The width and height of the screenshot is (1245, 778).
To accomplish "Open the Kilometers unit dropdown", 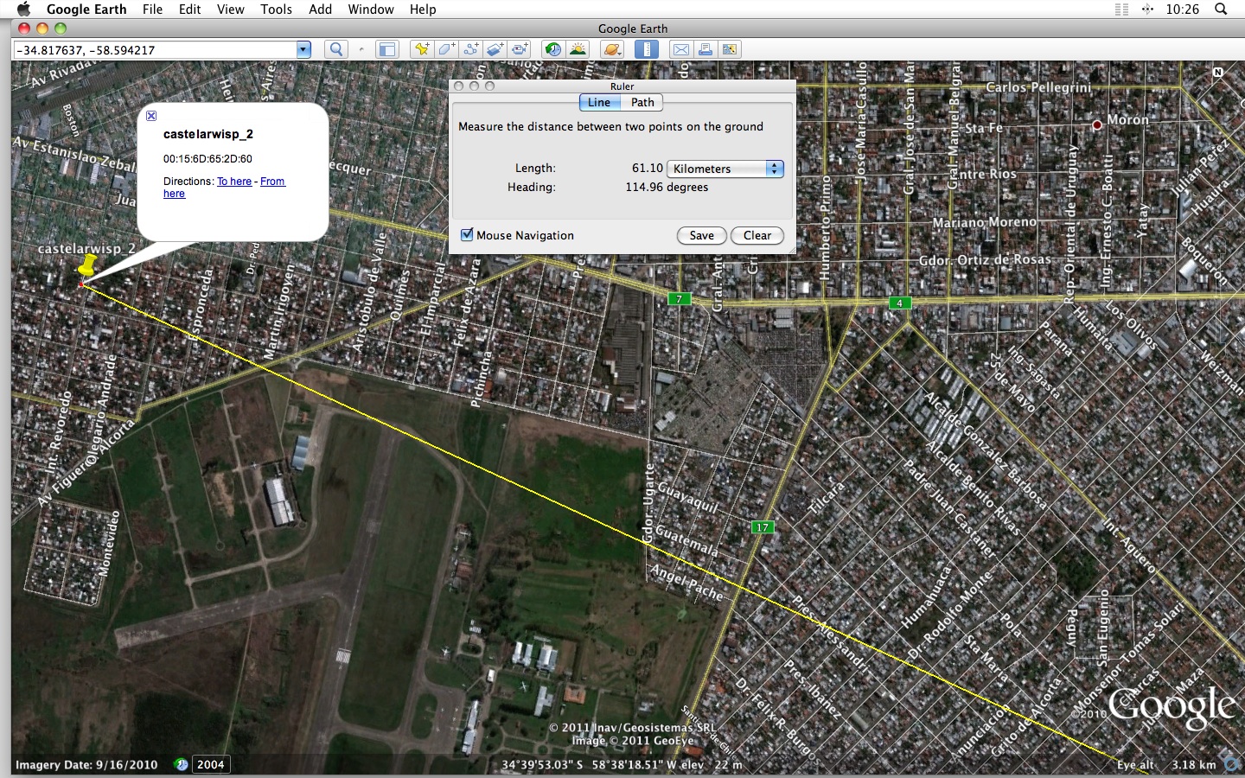I will click(x=725, y=169).
